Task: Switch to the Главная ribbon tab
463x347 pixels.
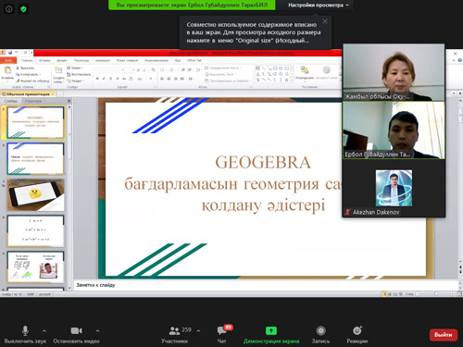Action: click(x=27, y=60)
